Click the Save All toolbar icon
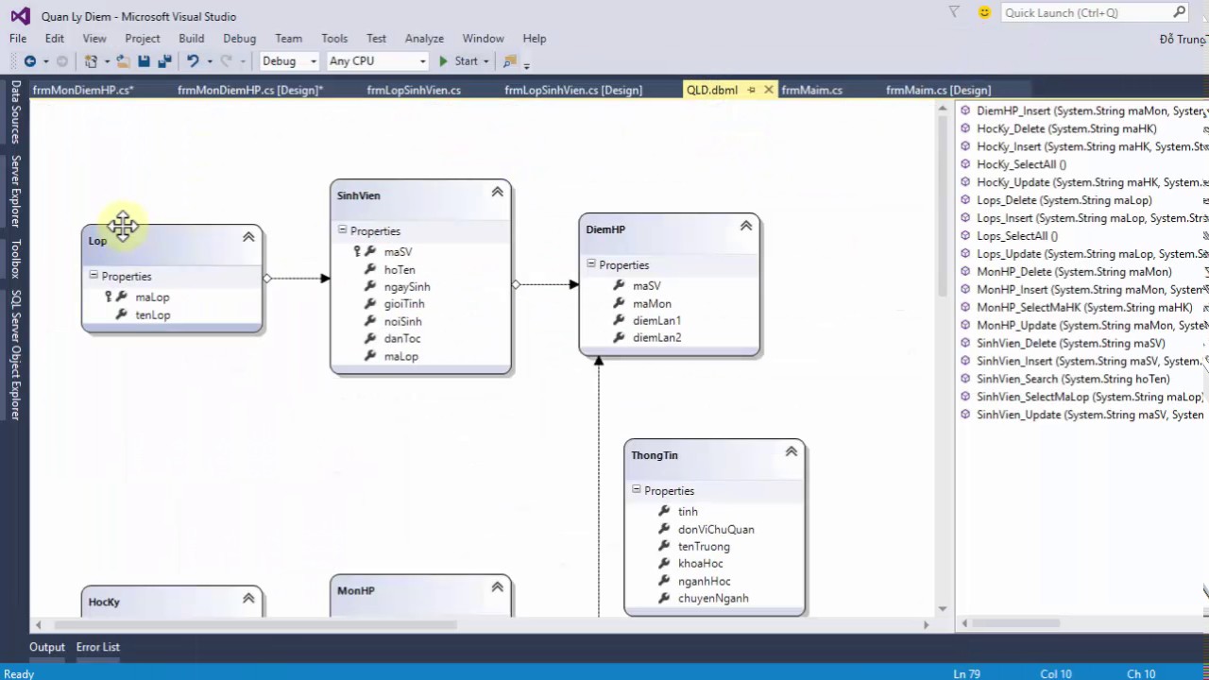The height and width of the screenshot is (680, 1209). (x=164, y=61)
